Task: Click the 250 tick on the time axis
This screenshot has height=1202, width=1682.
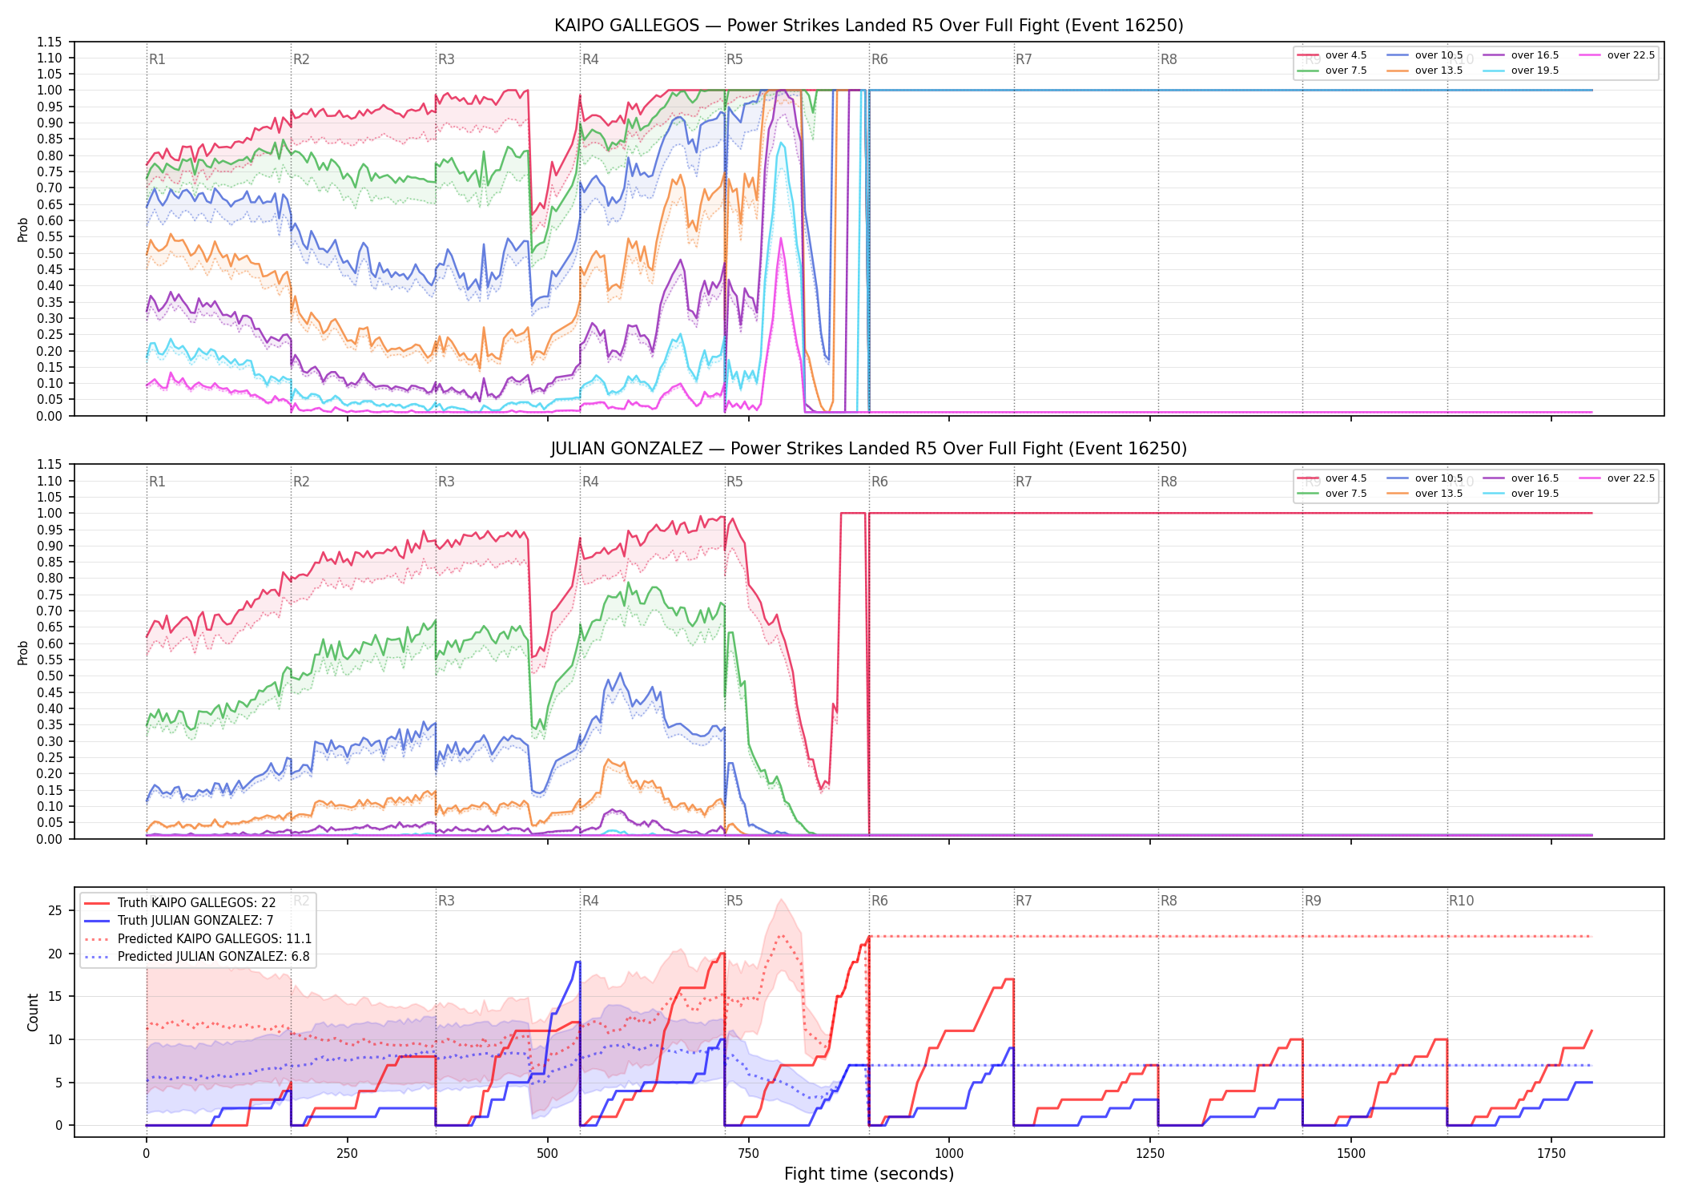Action: [347, 1154]
